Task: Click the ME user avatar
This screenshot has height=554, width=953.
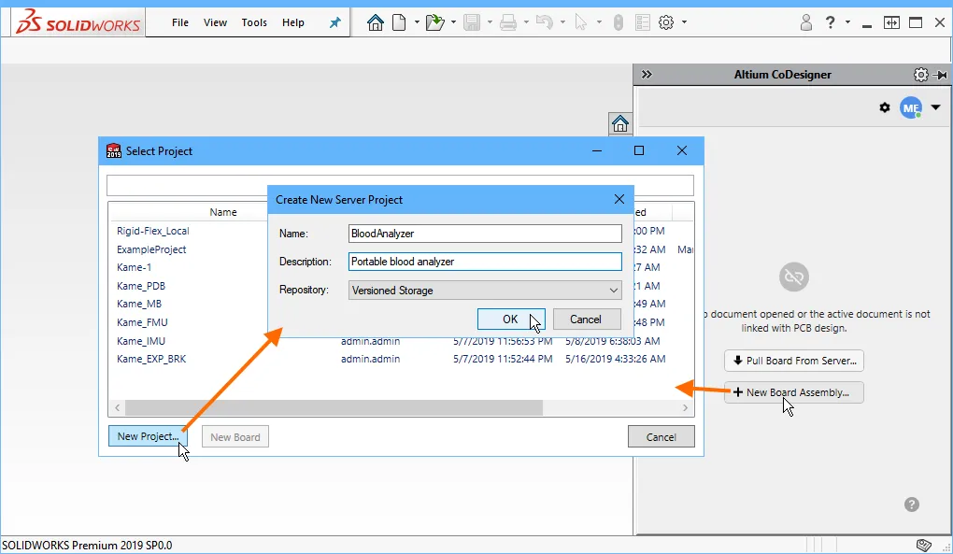Action: tap(911, 108)
